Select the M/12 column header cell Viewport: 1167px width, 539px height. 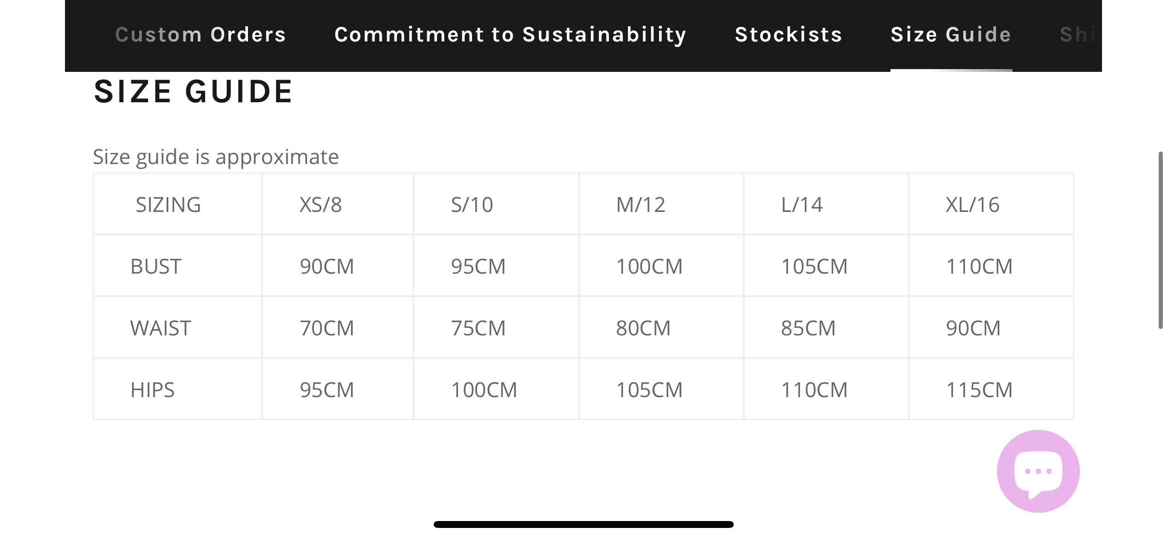tap(661, 204)
